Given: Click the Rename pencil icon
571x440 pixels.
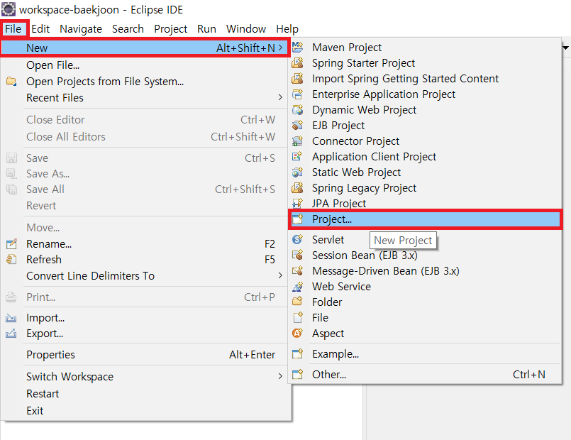Looking at the screenshot, I should click(x=11, y=243).
